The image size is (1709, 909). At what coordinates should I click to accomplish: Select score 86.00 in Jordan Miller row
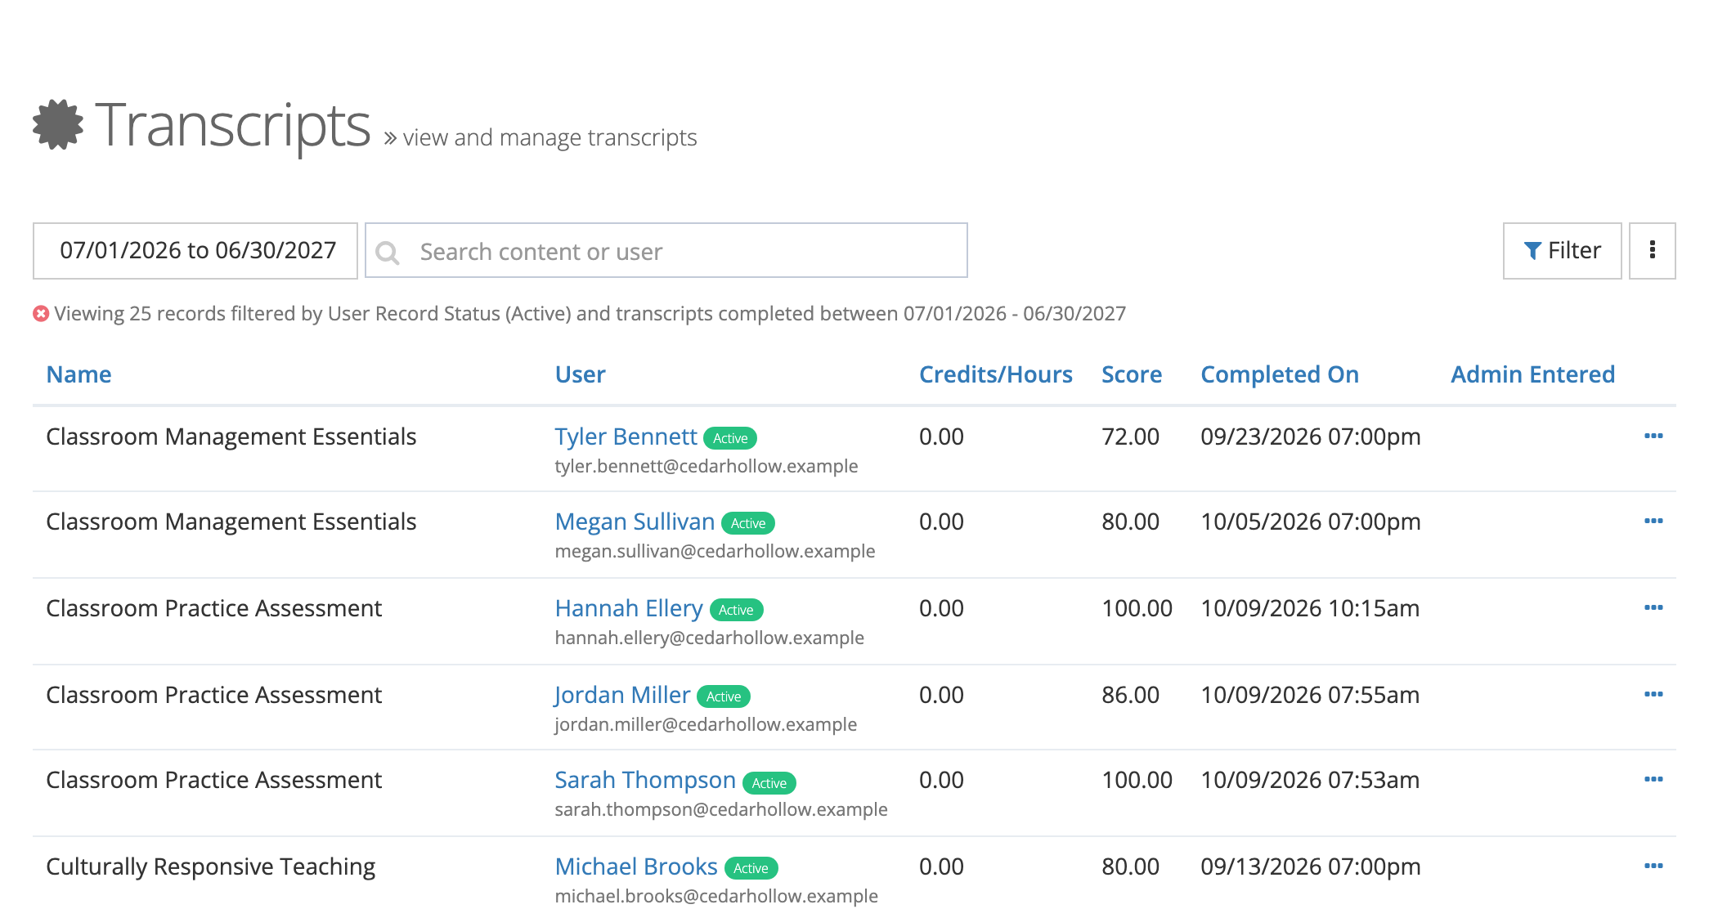1130,695
